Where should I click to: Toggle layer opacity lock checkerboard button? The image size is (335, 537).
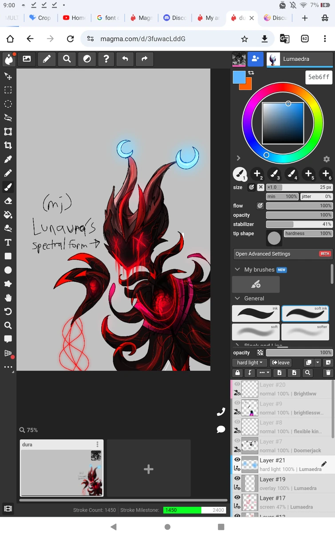(x=260, y=353)
